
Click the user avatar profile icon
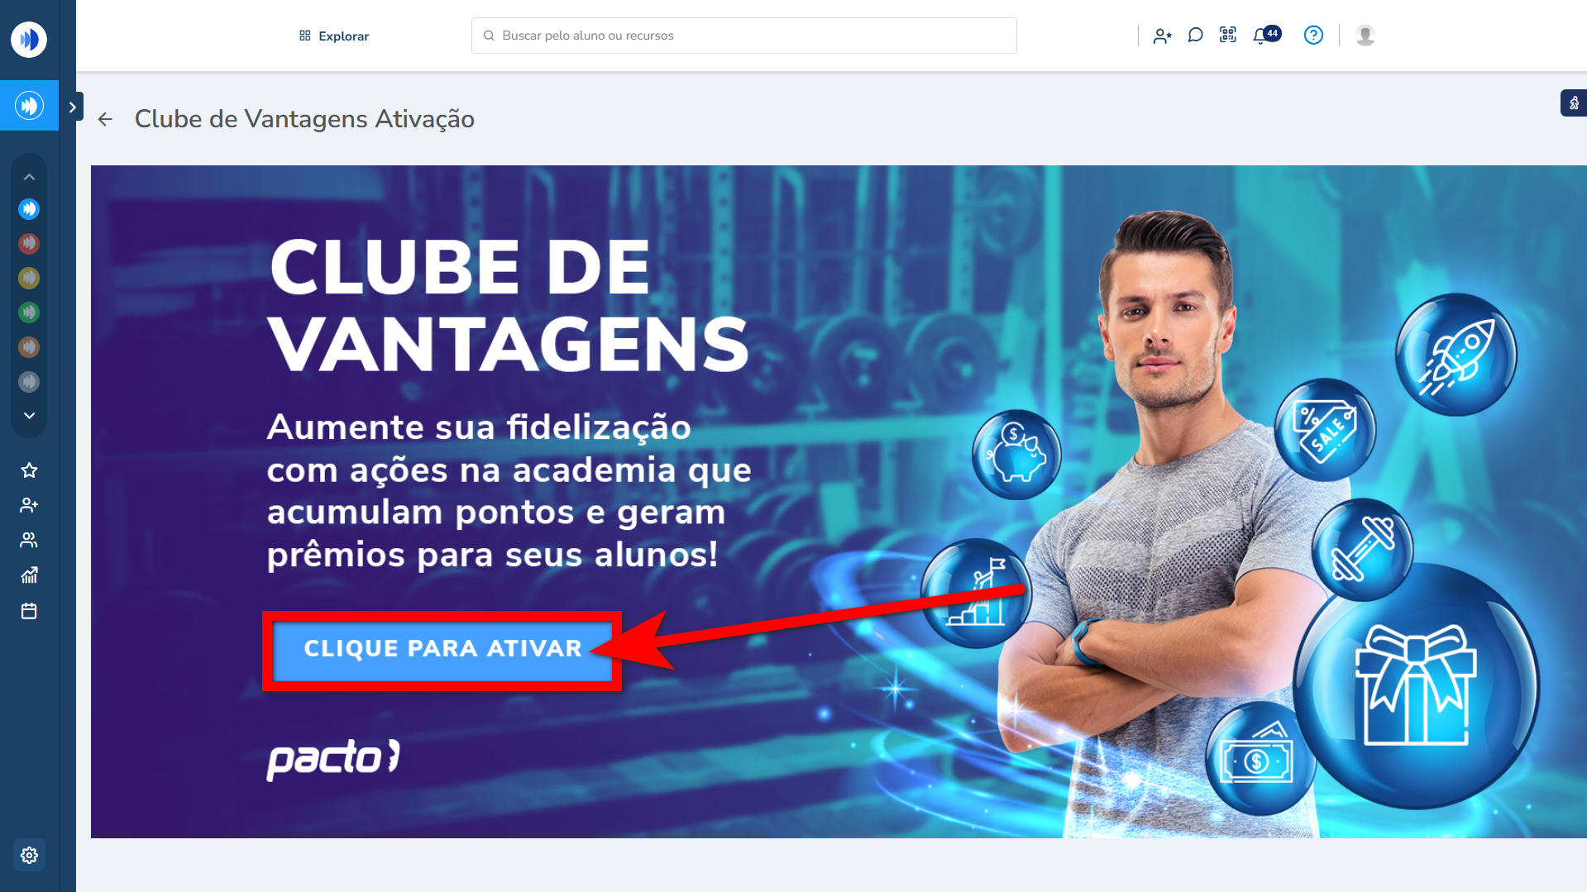[x=1365, y=36]
